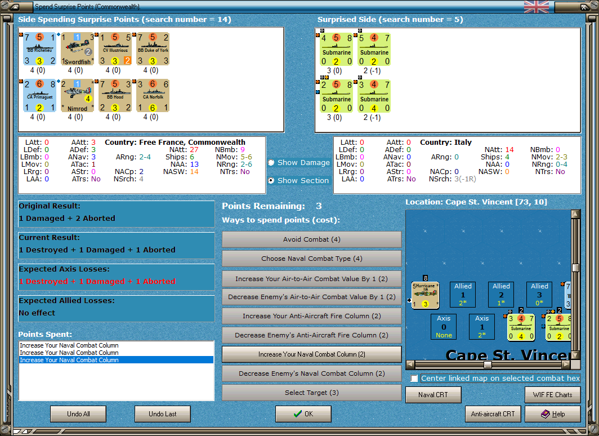The height and width of the screenshot is (436, 599).
Task: Click the map horizontal scrollbar left arrow
Action: click(x=410, y=364)
